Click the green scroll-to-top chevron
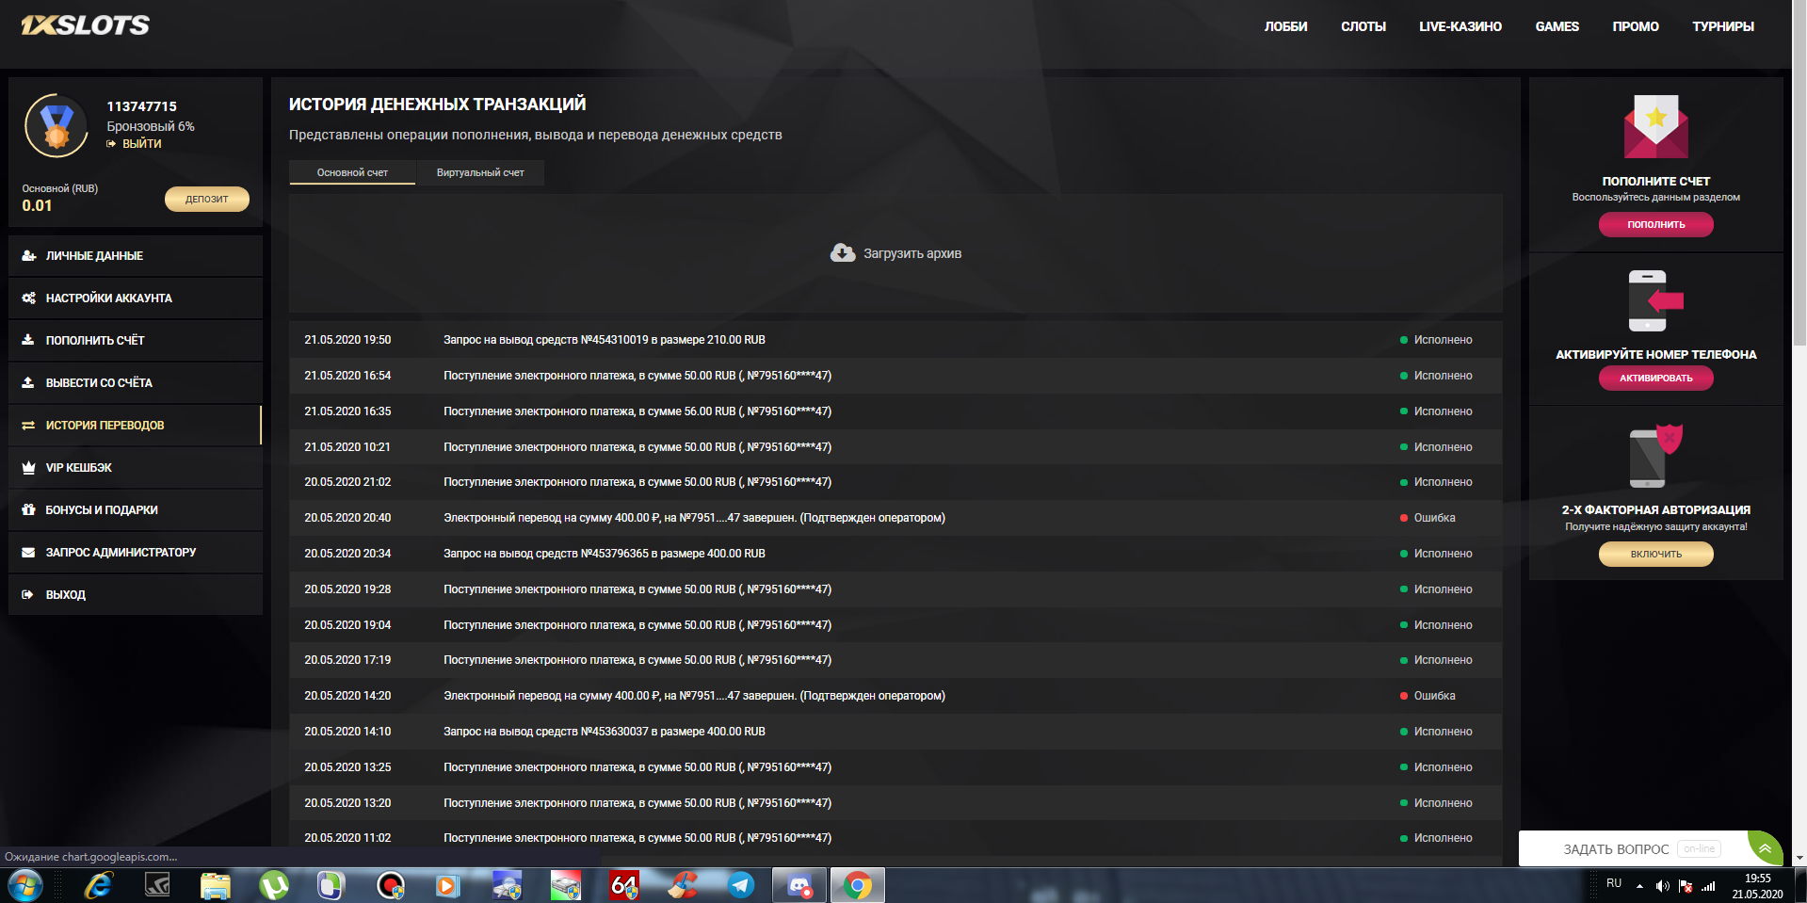 [1765, 848]
